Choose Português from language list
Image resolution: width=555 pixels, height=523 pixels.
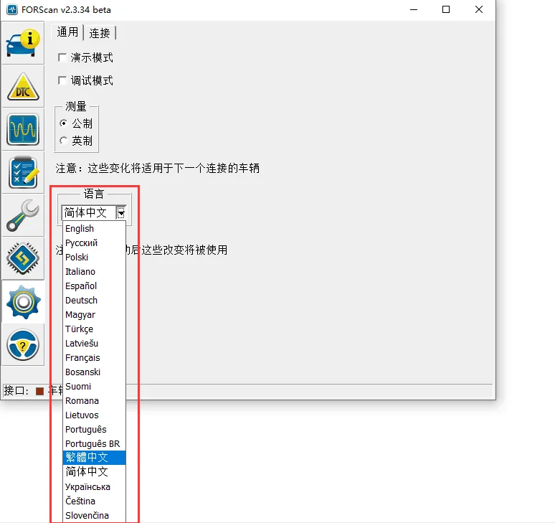(94, 429)
